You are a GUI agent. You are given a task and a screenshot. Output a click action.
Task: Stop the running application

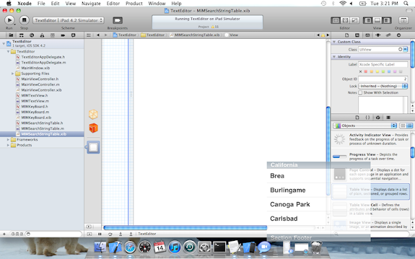(x=24, y=20)
